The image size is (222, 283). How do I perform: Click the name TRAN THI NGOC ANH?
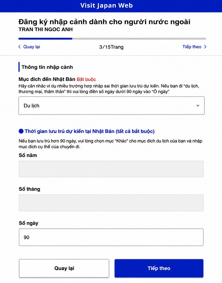(46, 30)
